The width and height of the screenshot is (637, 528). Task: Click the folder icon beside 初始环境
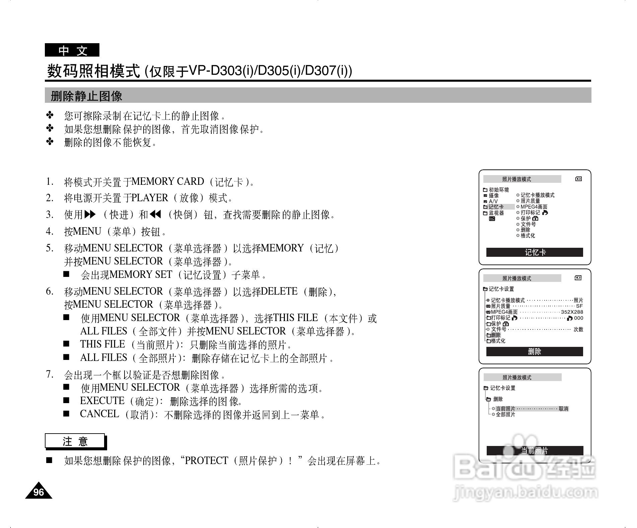(x=485, y=190)
